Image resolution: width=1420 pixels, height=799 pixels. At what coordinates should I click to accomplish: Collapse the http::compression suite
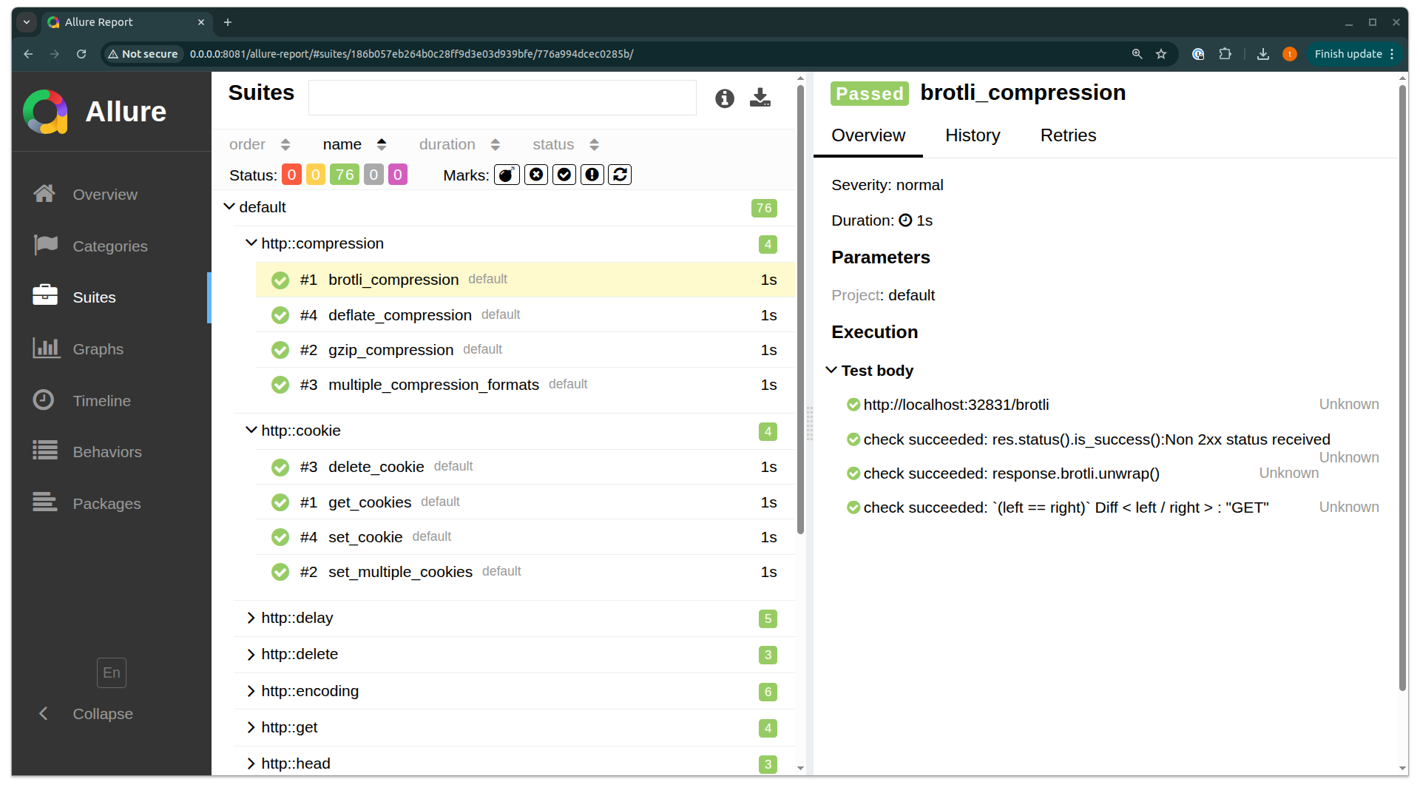(322, 243)
